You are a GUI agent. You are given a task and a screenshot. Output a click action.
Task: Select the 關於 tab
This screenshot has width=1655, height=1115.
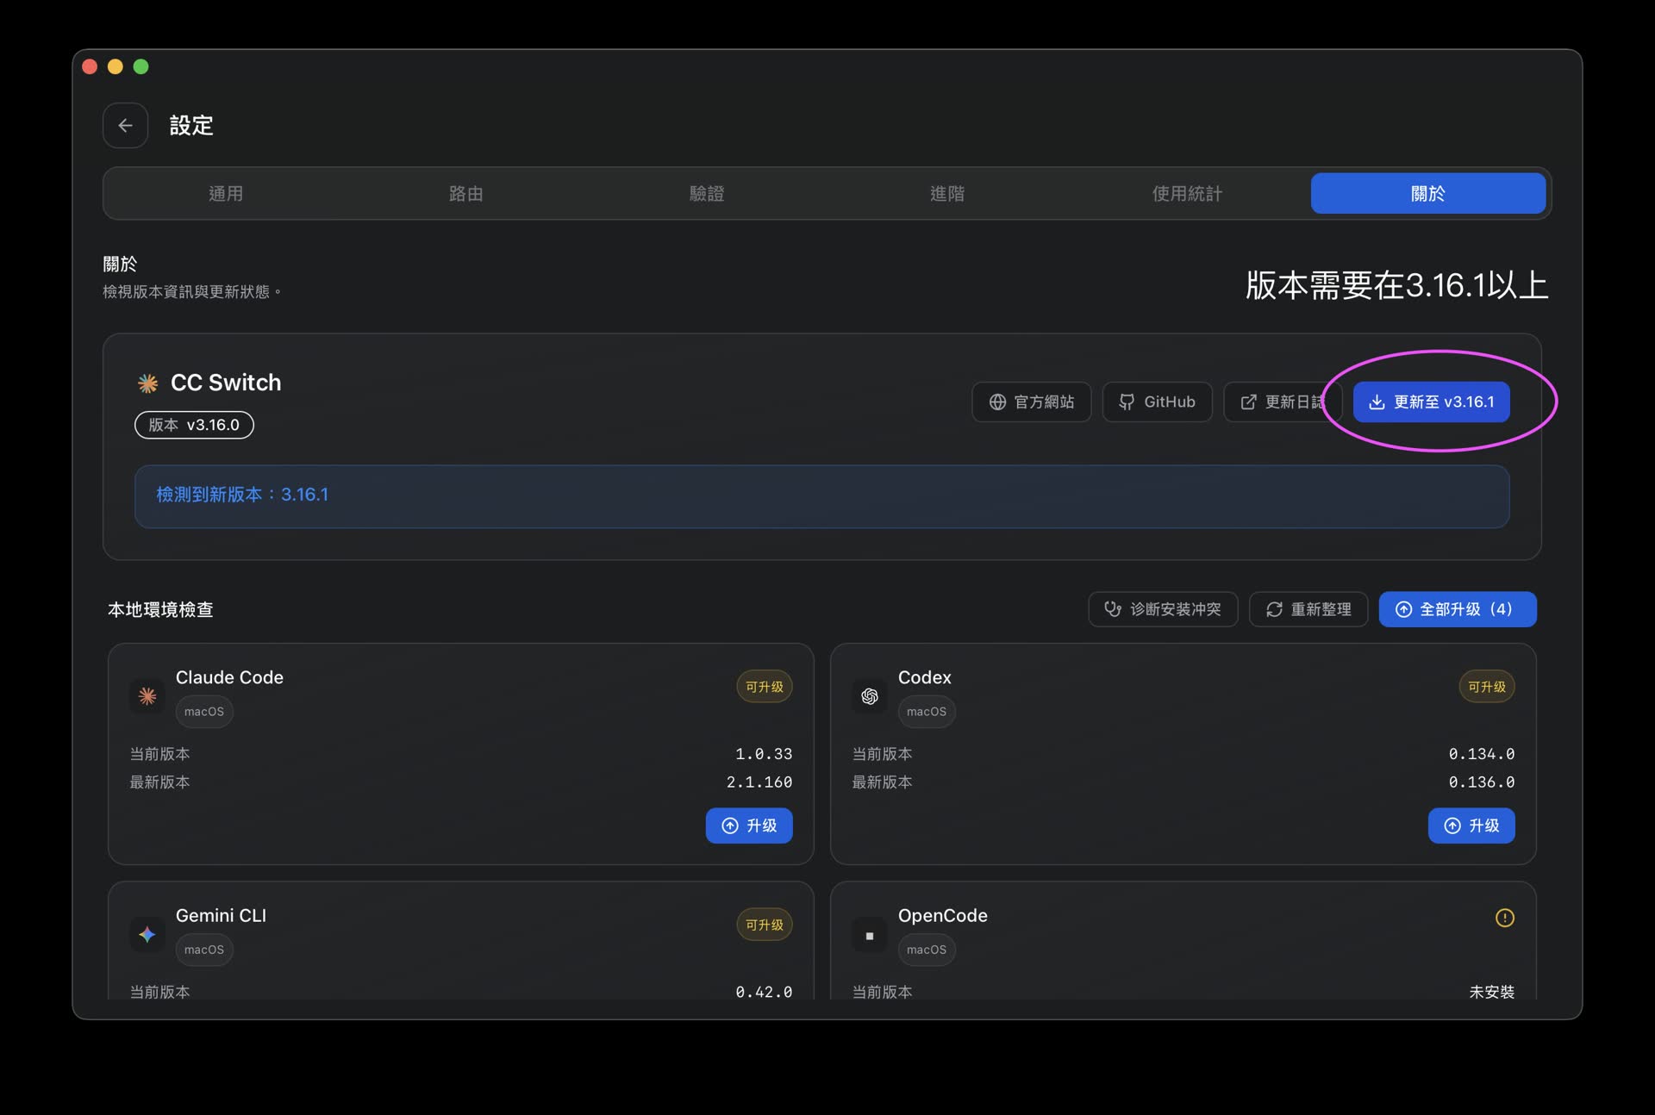pos(1428,194)
